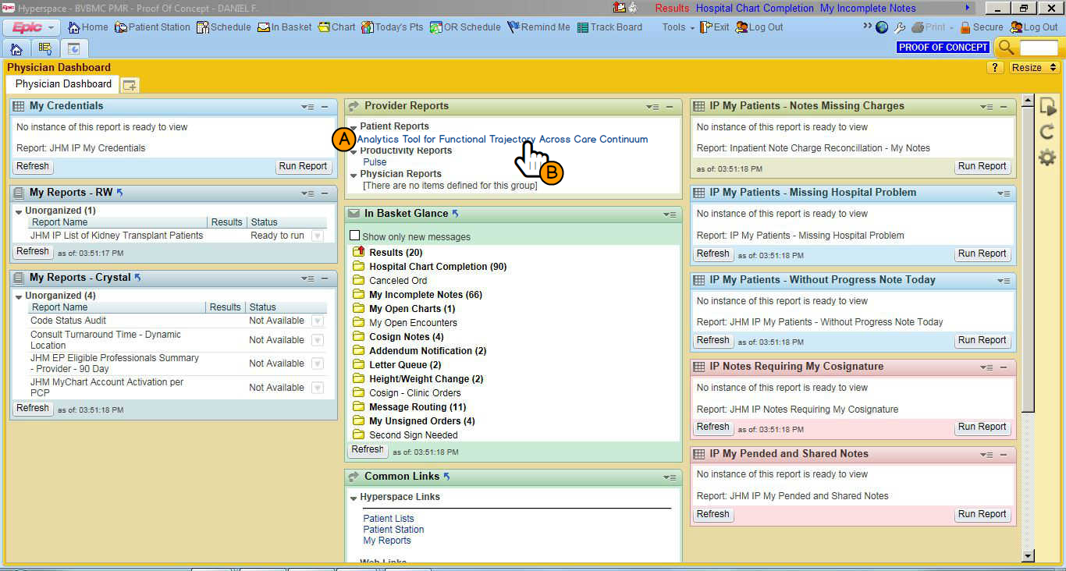The height and width of the screenshot is (571, 1066).
Task: Open dropdown for JHM IP Kidney Transplant report
Action: 317,236
